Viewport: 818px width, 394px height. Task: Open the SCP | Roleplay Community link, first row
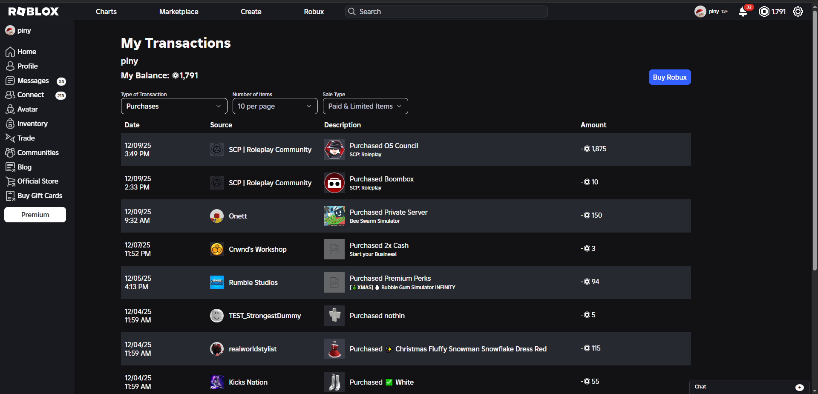pos(270,150)
